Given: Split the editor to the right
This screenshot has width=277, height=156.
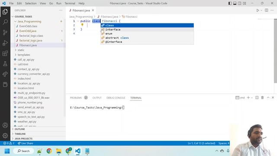Looking at the screenshot, I should pyautogui.click(x=267, y=10).
